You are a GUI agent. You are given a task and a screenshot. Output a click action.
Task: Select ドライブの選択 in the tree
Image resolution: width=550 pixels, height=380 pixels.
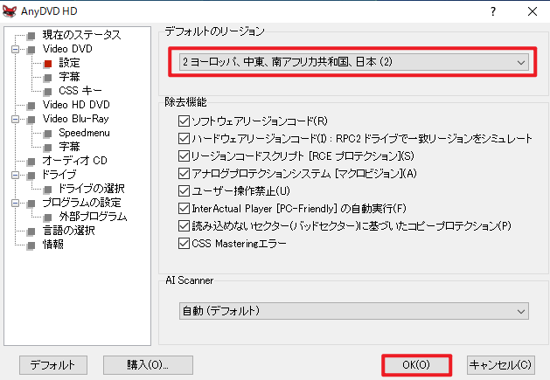point(92,188)
